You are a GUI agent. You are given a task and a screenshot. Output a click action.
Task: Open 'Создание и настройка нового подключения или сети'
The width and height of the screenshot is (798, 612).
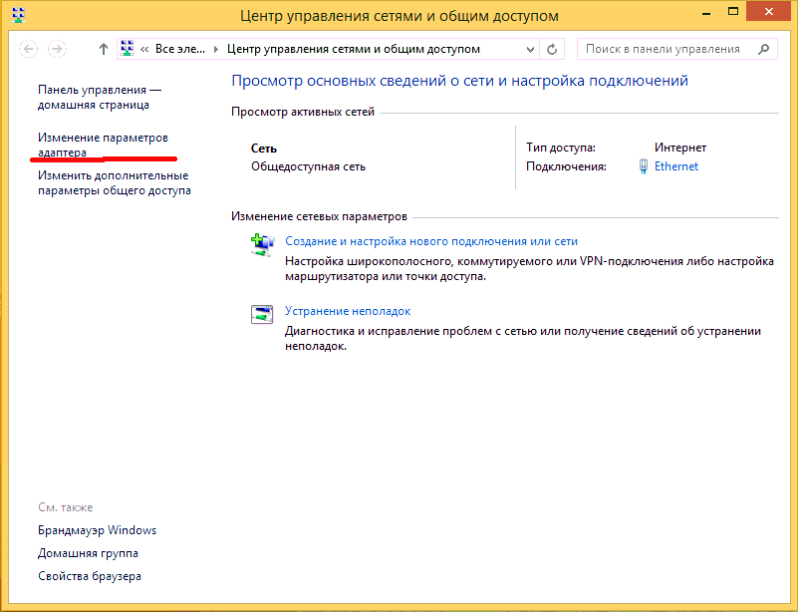[x=431, y=241]
